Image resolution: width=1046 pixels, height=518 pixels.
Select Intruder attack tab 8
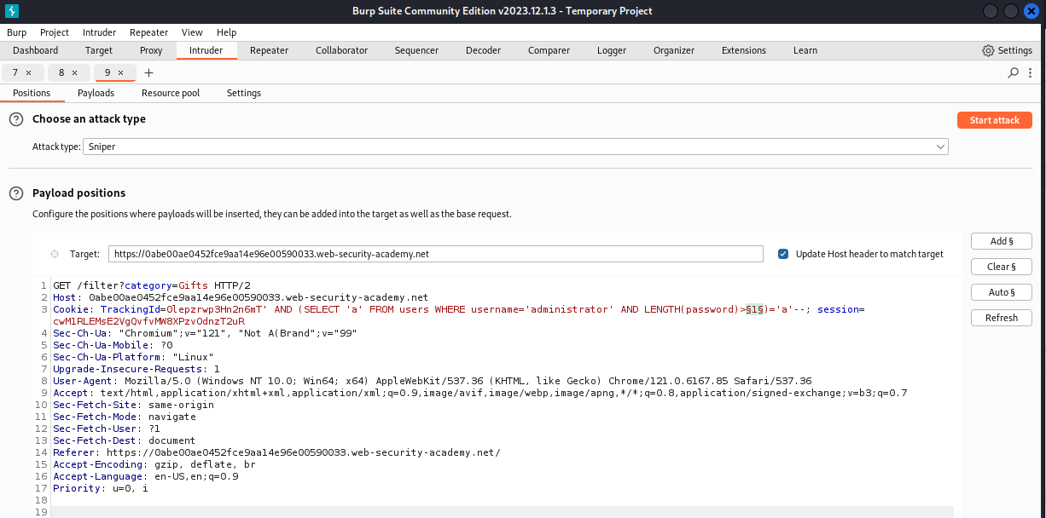pos(61,72)
